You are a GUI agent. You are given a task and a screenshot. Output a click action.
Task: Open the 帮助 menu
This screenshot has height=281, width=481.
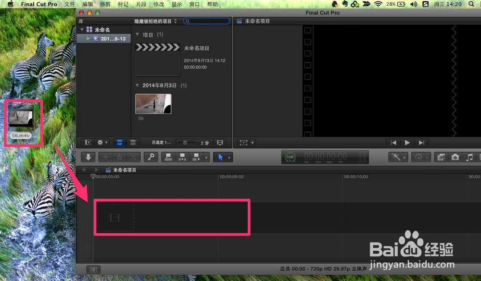(x=212, y=4)
